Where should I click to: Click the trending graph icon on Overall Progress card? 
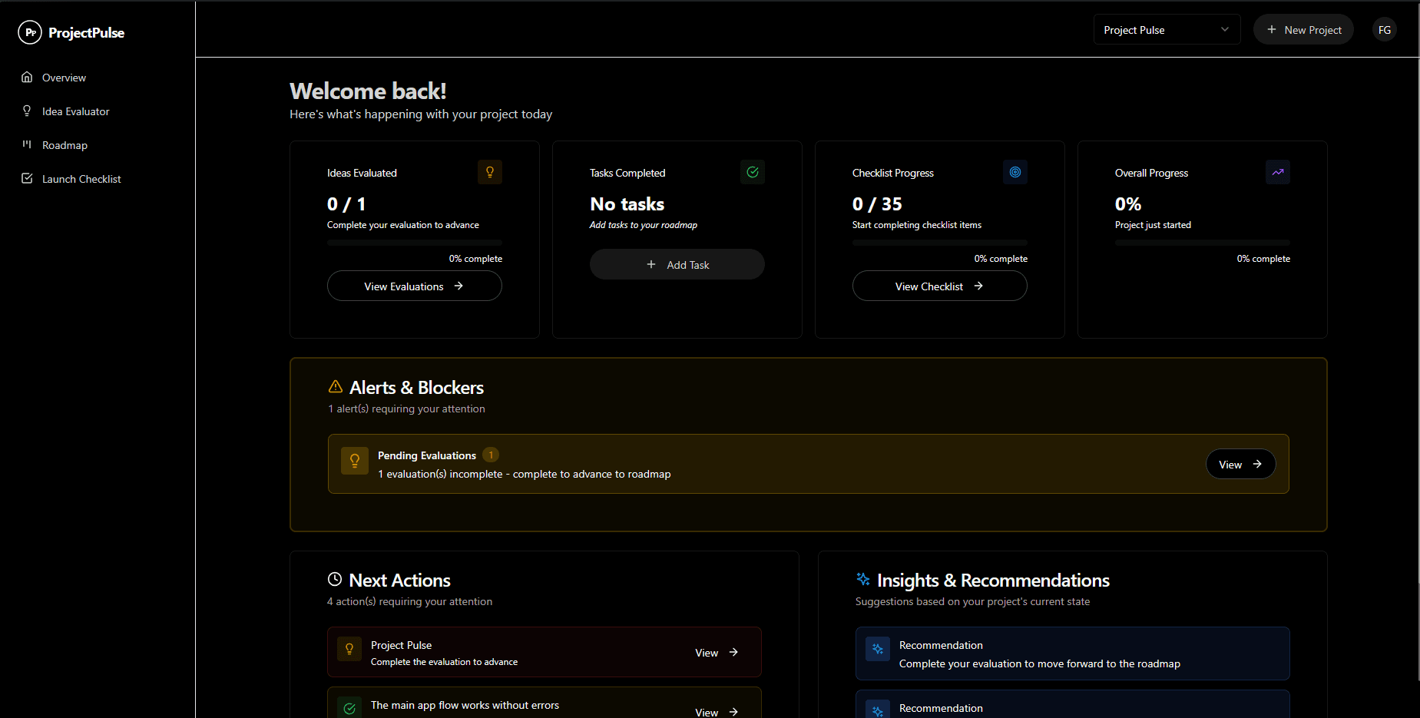(1277, 172)
